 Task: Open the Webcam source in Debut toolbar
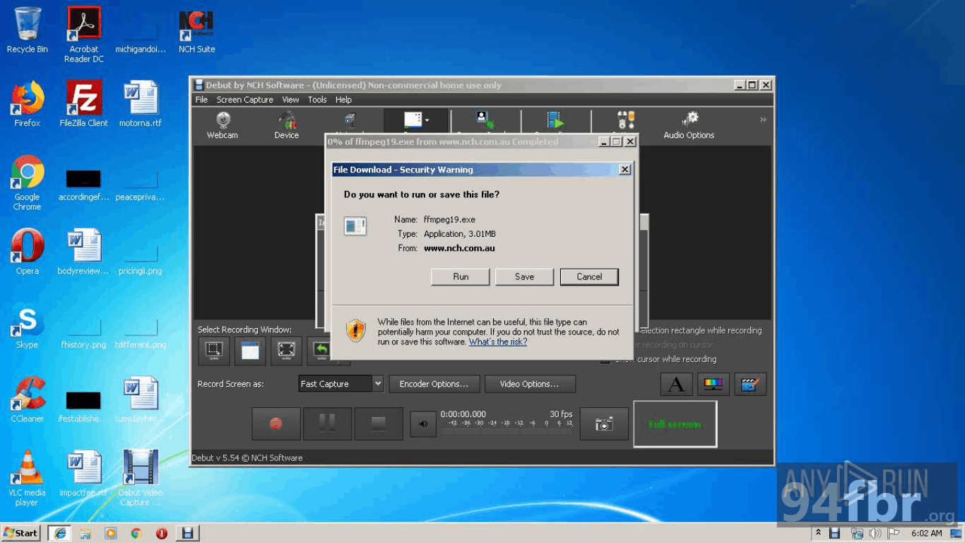223,125
